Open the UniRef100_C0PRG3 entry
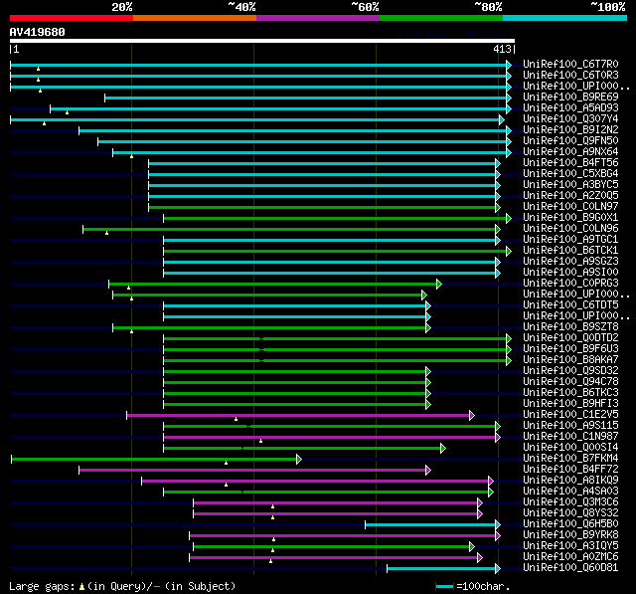This screenshot has width=636, height=594. (570, 284)
